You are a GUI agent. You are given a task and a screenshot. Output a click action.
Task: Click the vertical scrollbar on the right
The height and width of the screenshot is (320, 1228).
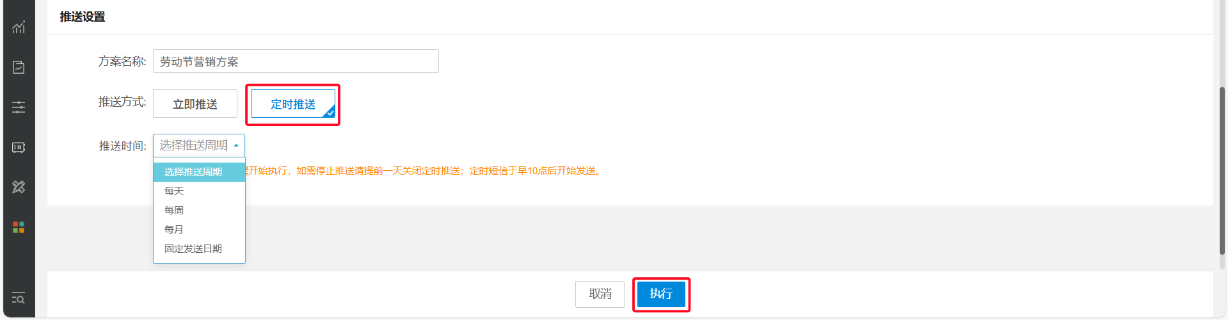click(x=1222, y=170)
